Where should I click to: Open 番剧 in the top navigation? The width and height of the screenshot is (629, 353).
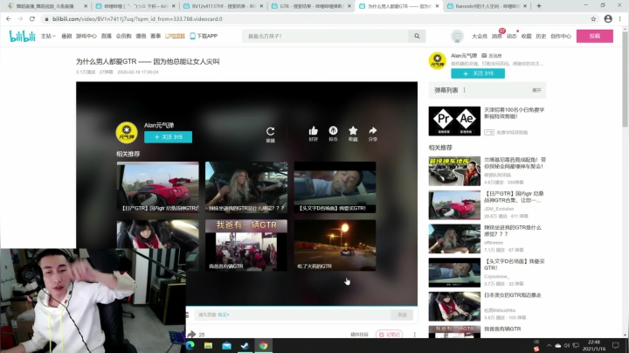point(66,36)
